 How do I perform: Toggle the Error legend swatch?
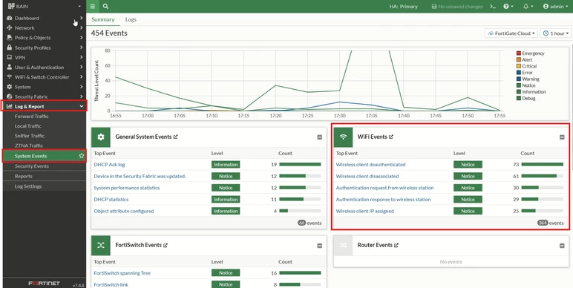pyautogui.click(x=518, y=73)
